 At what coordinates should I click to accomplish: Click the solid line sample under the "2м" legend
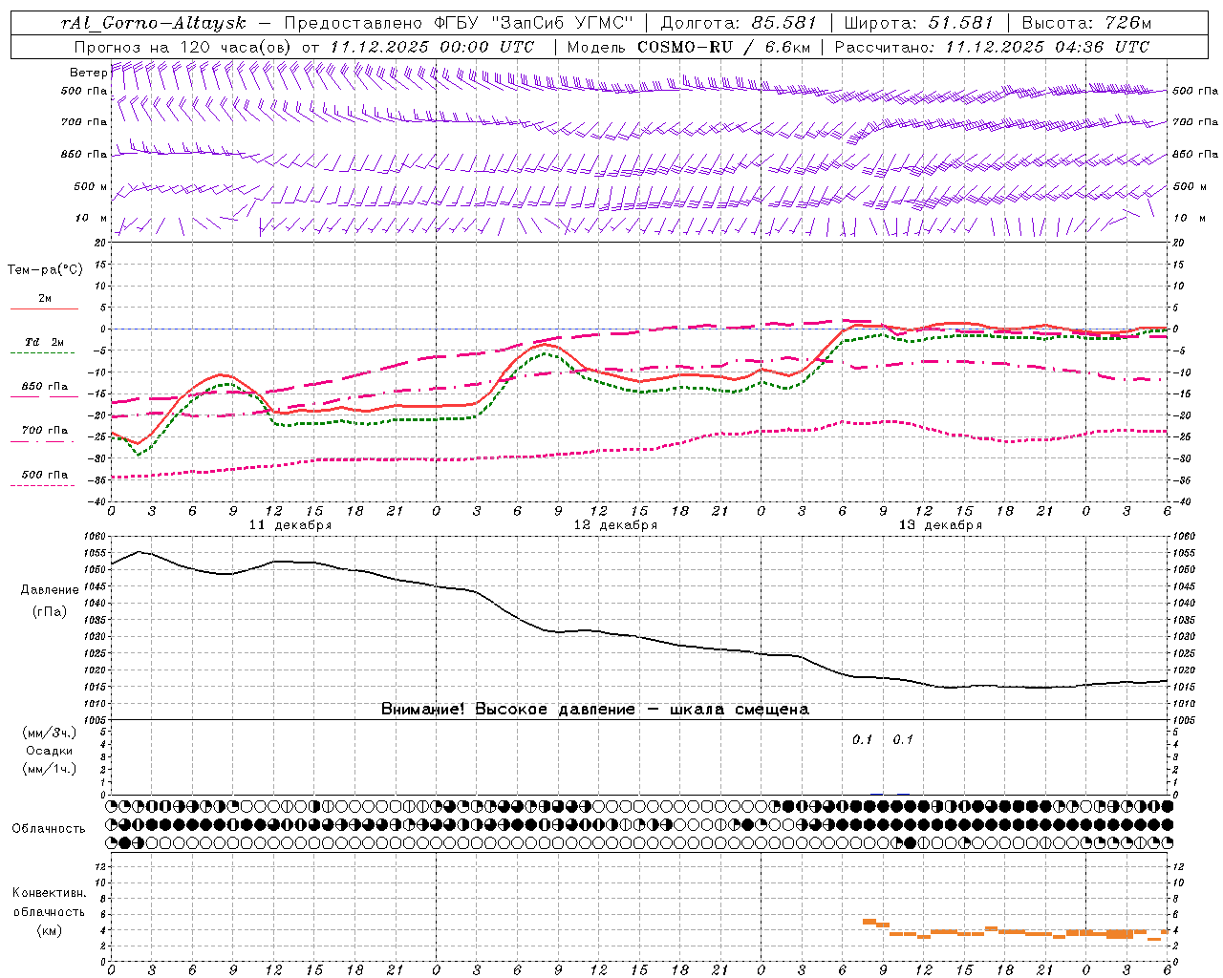[x=44, y=309]
